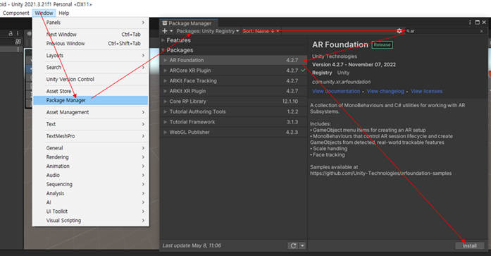The image size is (491, 256).
Task: Open the Sort: Name dropdown
Action: 261,31
